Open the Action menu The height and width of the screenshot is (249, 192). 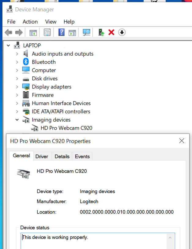(x=30, y=22)
